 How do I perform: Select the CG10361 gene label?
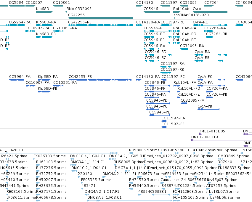tap(61, 3)
